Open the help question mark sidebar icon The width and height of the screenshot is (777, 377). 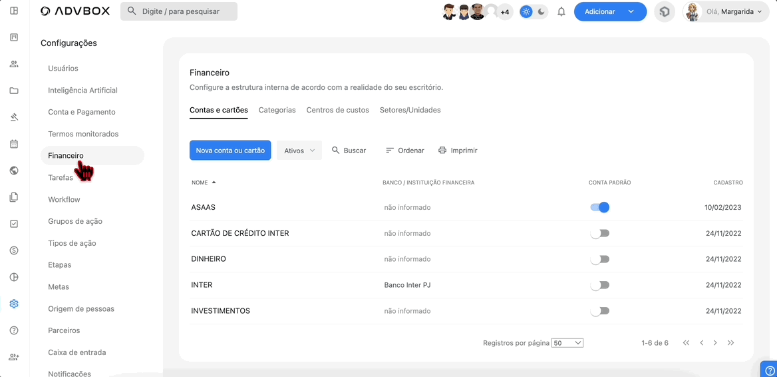point(14,330)
